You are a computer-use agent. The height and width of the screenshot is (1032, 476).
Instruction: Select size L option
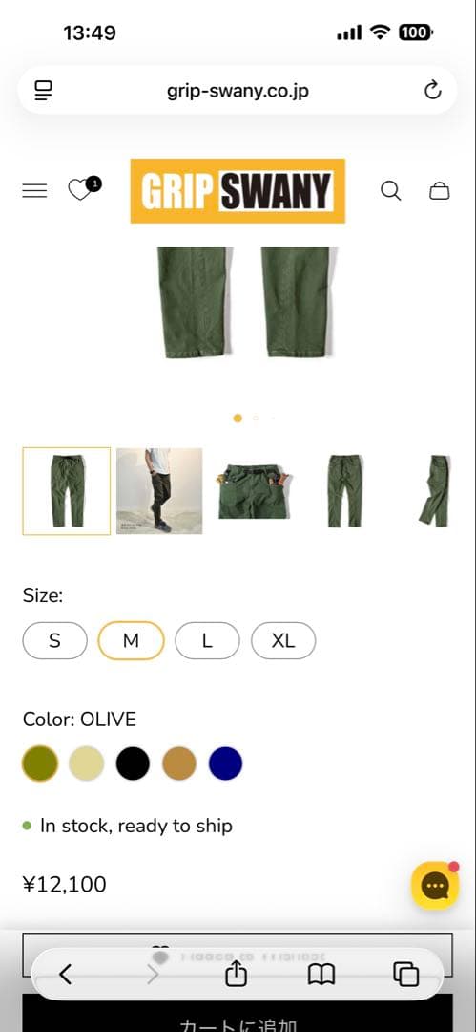pos(207,640)
